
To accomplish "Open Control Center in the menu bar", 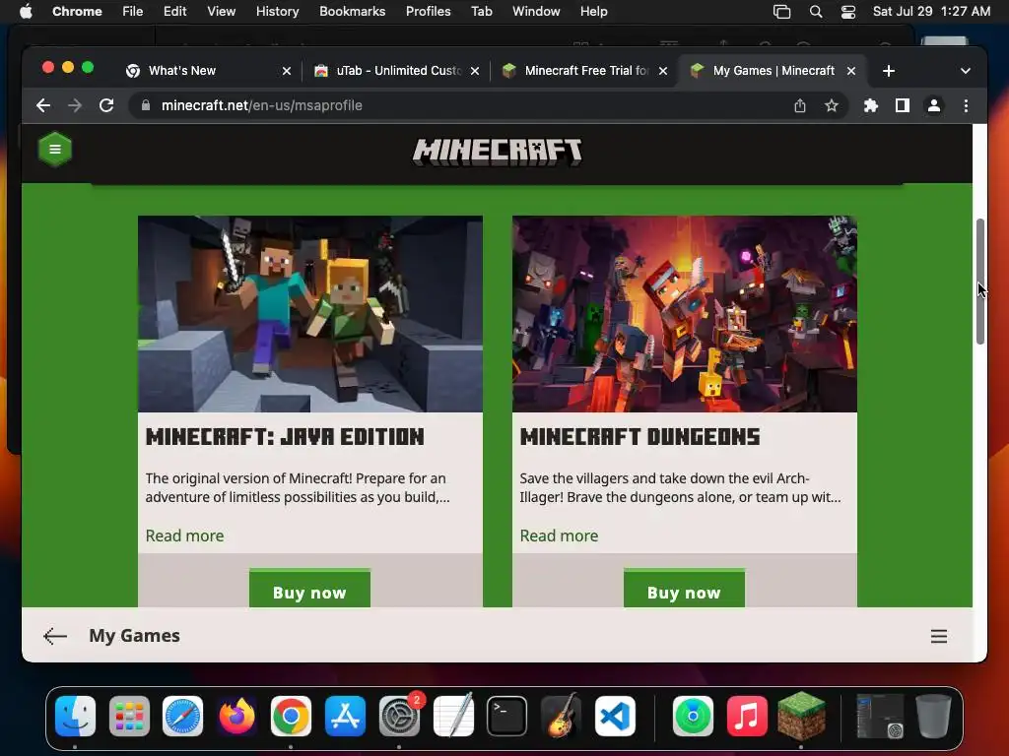I will (848, 12).
